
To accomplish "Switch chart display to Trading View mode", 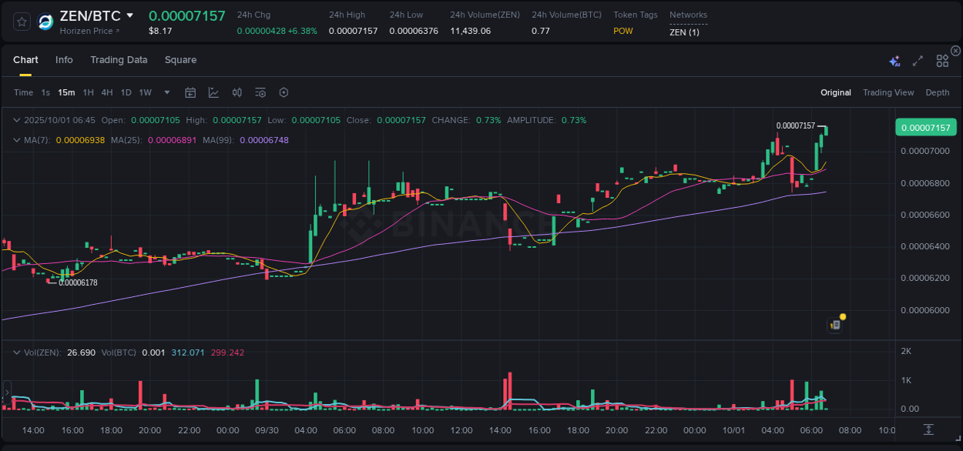I will pos(888,92).
